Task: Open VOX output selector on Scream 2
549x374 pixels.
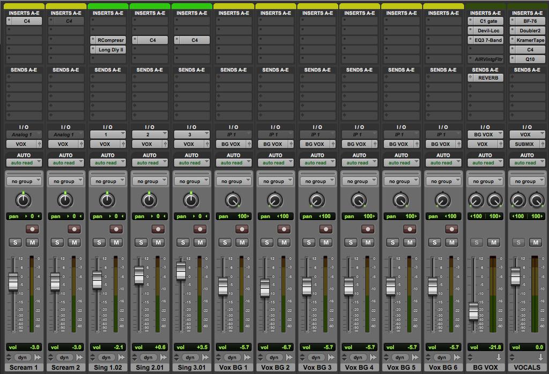Action: 66,144
